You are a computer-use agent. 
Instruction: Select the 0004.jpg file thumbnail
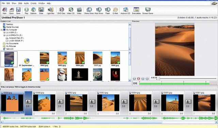(80, 59)
